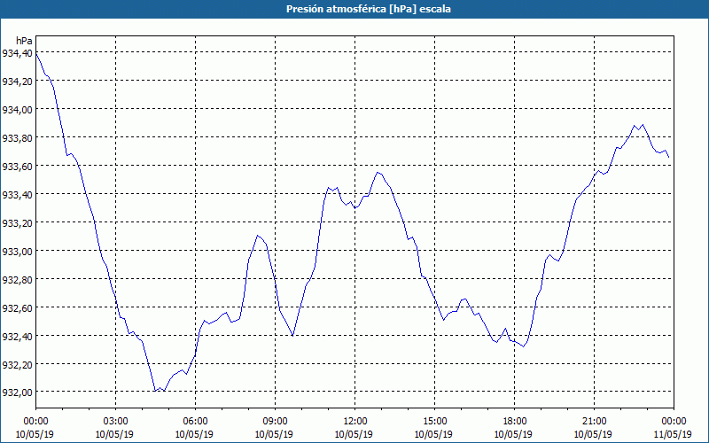The image size is (709, 443).
Task: Click the 933,40 y-axis label
Action: coord(17,195)
